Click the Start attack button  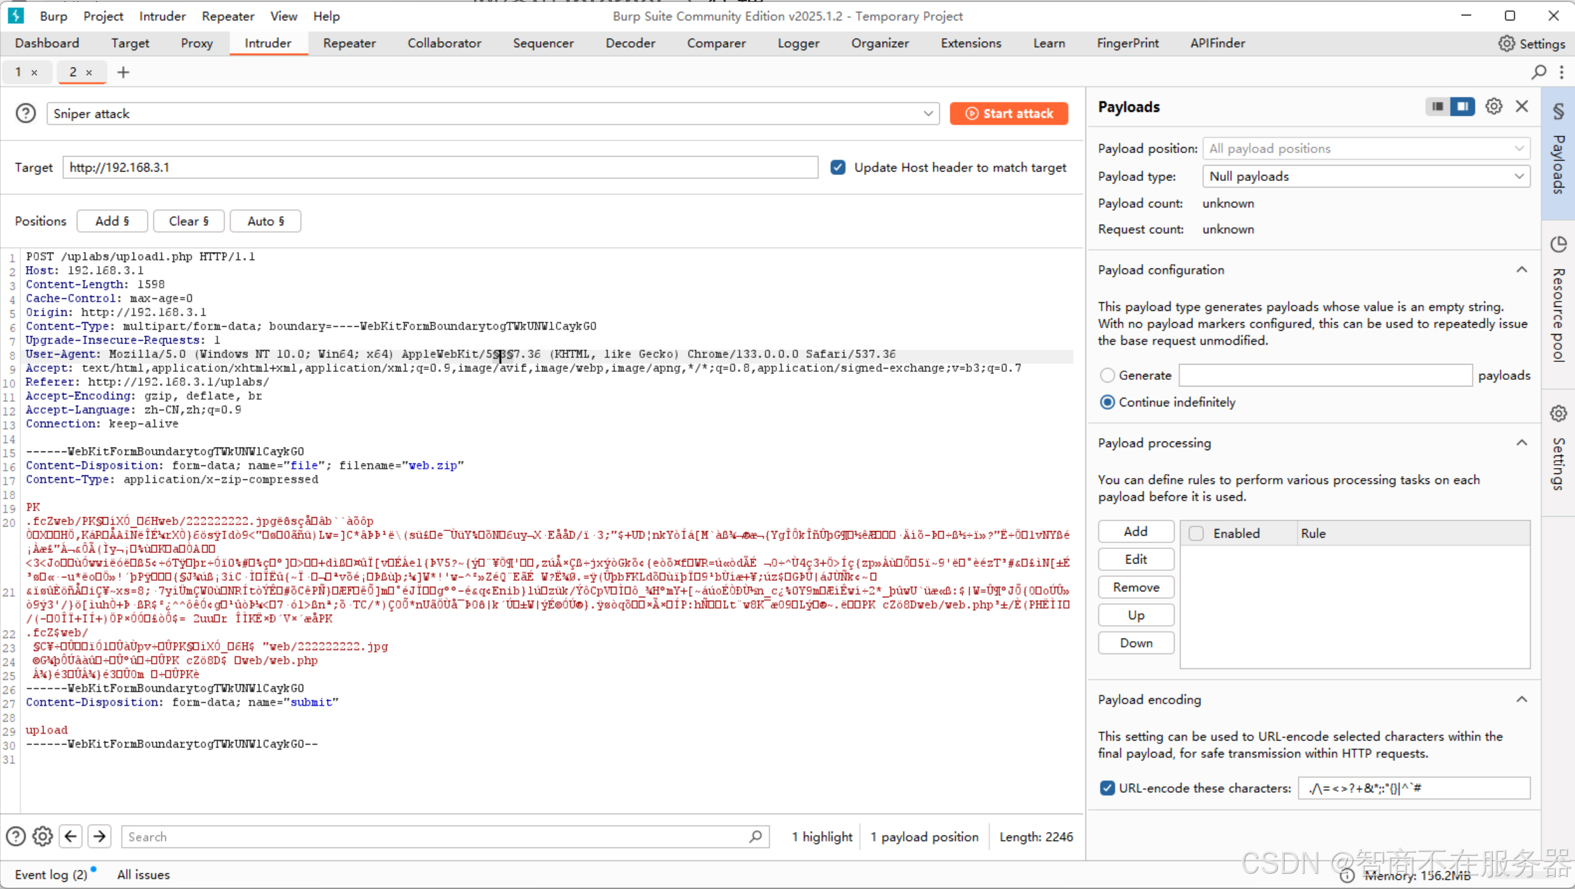pos(1009,113)
